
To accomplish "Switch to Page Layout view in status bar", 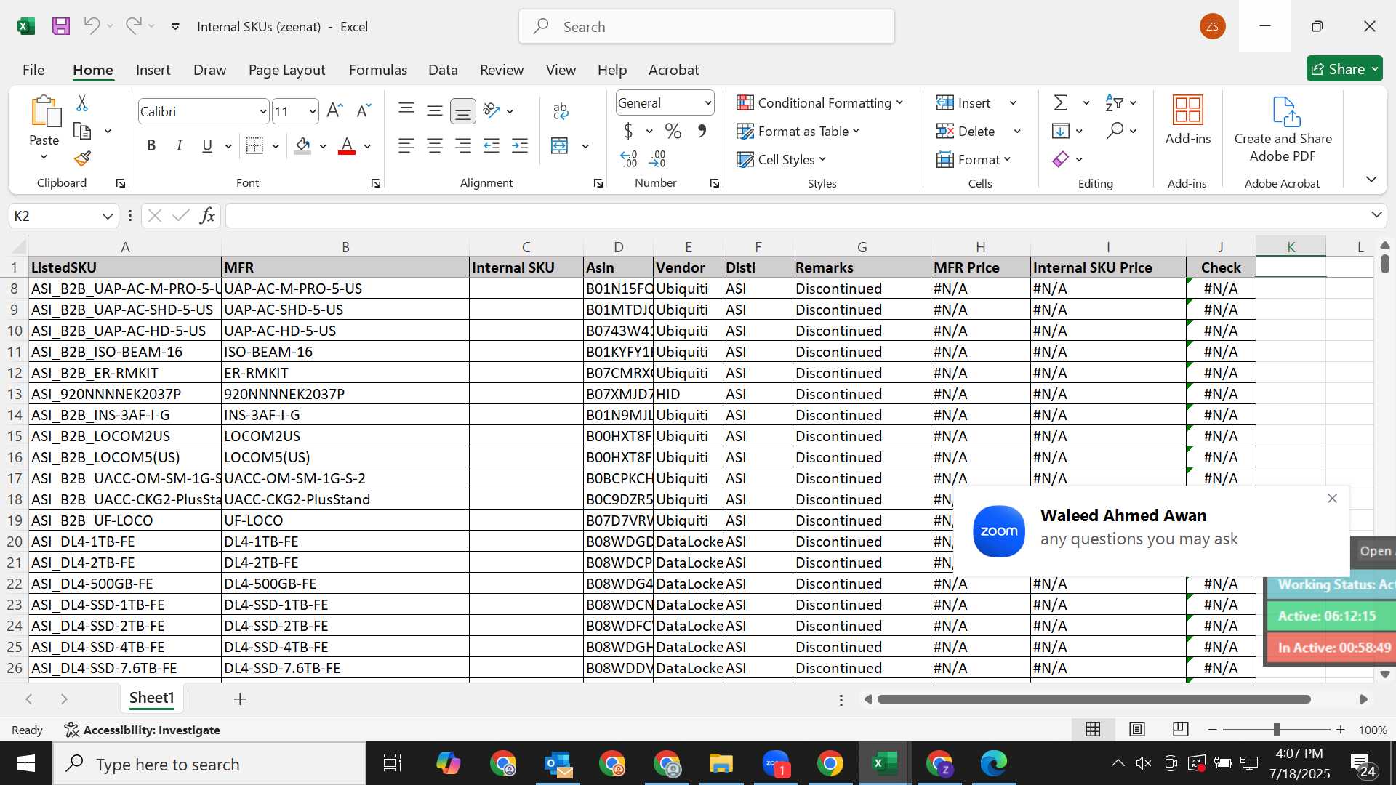I will point(1137,729).
